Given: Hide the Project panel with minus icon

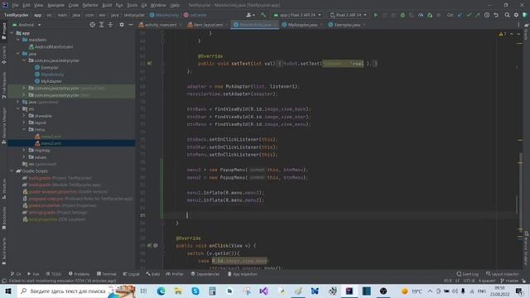Looking at the screenshot, I should click(x=131, y=25).
